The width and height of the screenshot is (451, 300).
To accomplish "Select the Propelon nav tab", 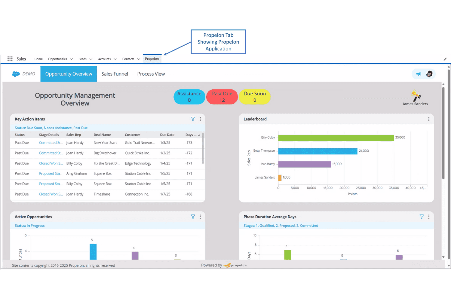I will [152, 59].
